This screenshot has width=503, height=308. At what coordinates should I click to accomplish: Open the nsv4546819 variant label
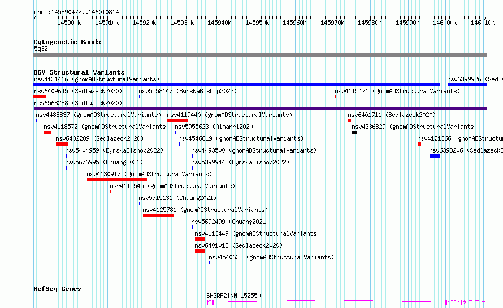pyautogui.click(x=241, y=138)
